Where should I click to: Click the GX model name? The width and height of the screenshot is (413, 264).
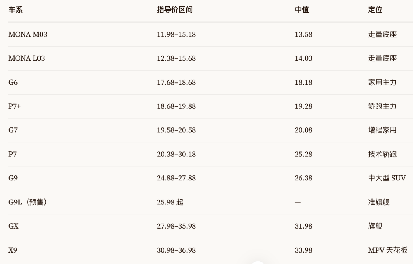point(13,226)
